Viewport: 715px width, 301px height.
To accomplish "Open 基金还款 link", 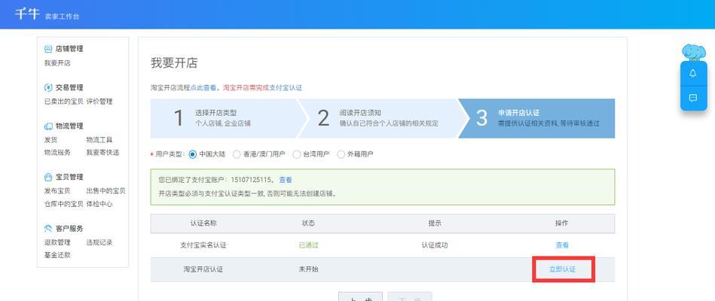I will click(x=57, y=255).
